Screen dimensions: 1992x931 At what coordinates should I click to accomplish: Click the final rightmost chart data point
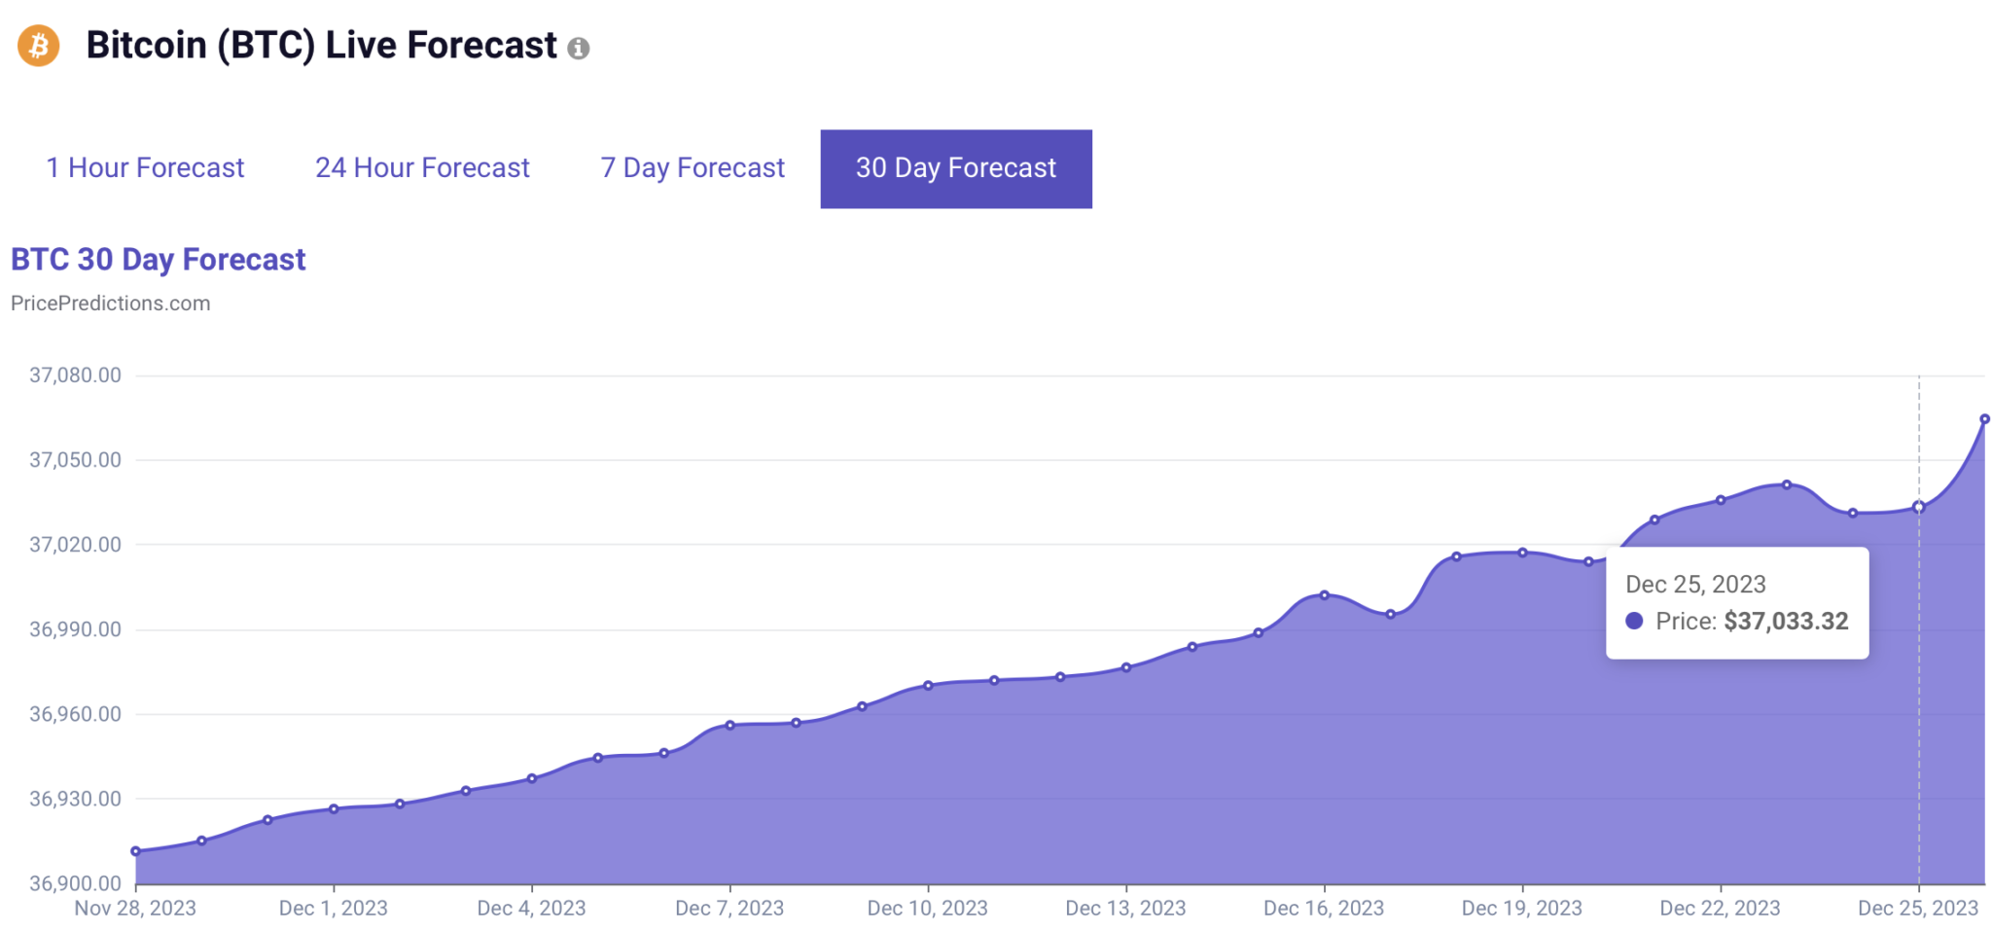click(1984, 419)
